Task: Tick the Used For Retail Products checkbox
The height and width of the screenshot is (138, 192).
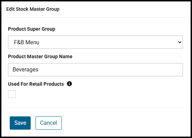Action: click(x=12, y=94)
